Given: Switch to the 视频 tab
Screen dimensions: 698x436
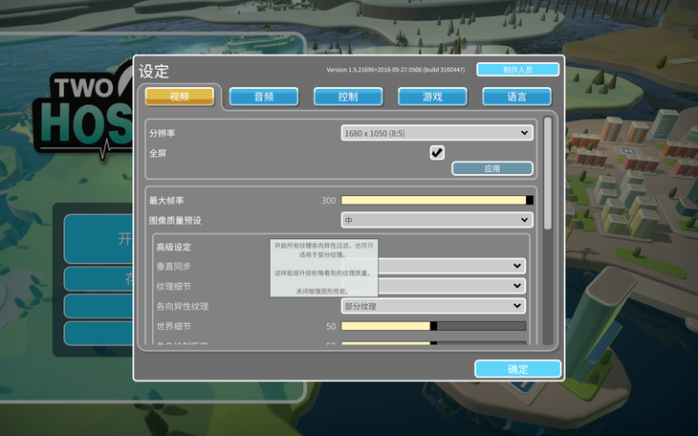Looking at the screenshot, I should (180, 97).
